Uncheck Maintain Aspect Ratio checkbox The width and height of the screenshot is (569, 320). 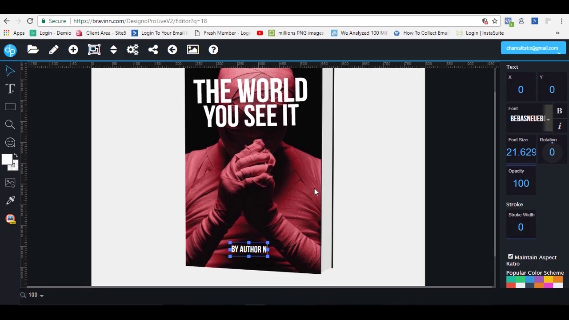[510, 256]
